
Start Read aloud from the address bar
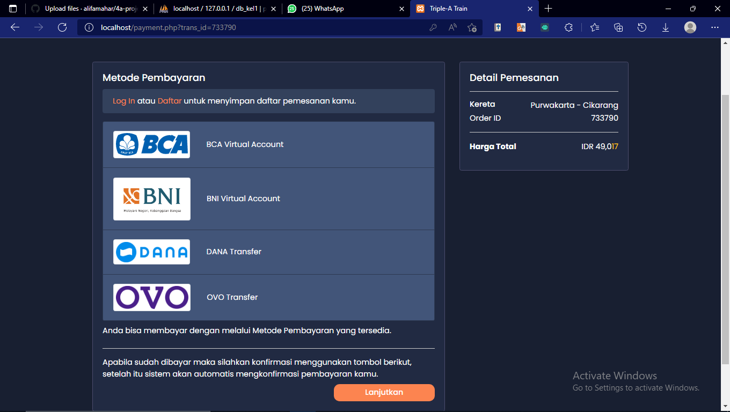click(x=451, y=27)
